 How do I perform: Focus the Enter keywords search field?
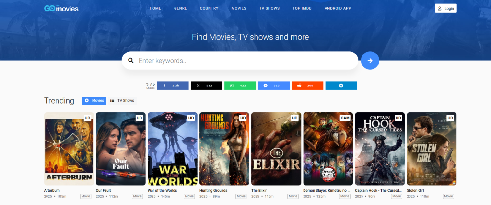(240, 61)
